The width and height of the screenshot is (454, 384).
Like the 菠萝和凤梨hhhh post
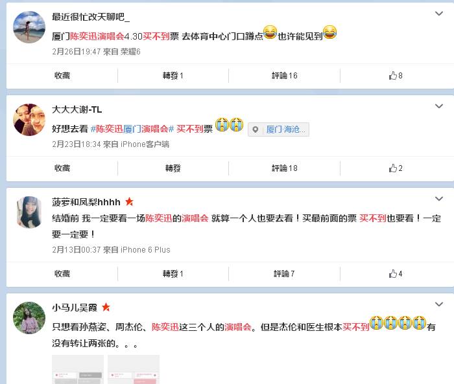click(396, 273)
